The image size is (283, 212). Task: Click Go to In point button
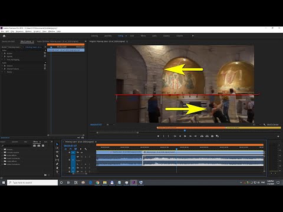click(175, 136)
